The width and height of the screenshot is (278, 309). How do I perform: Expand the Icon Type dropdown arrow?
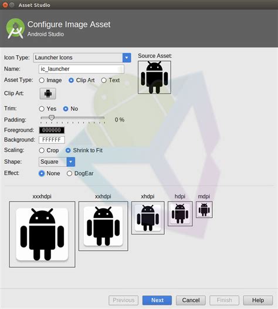tap(127, 58)
